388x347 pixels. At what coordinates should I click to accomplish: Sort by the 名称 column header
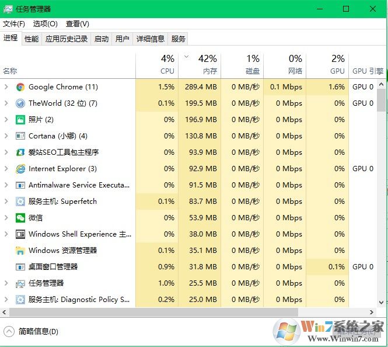tap(68, 65)
